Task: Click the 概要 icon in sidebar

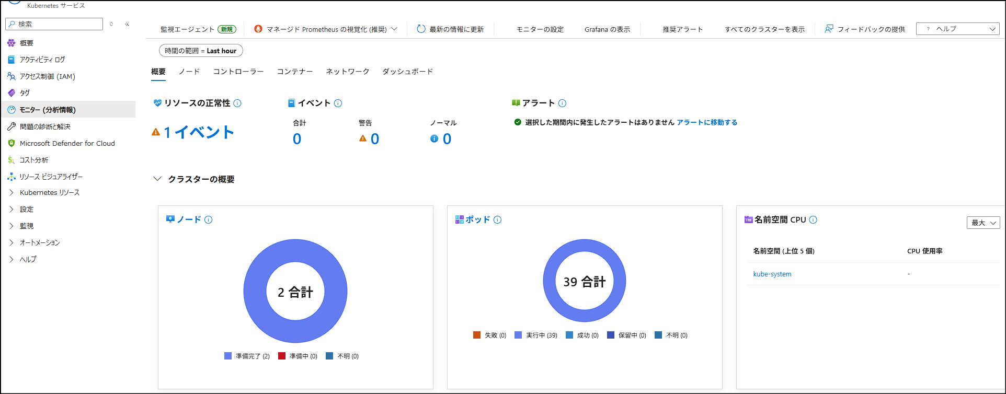Action: pyautogui.click(x=12, y=43)
